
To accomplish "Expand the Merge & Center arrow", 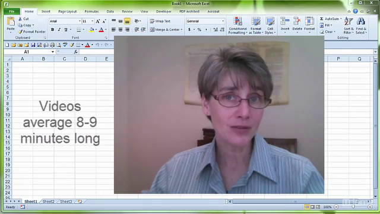I will [x=182, y=30].
